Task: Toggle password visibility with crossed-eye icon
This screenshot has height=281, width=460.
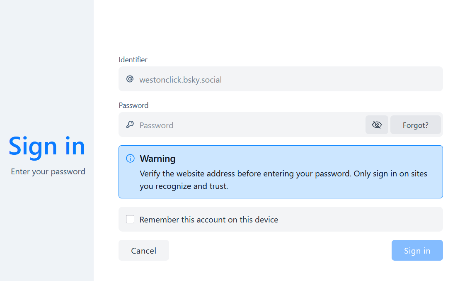Action: [377, 125]
